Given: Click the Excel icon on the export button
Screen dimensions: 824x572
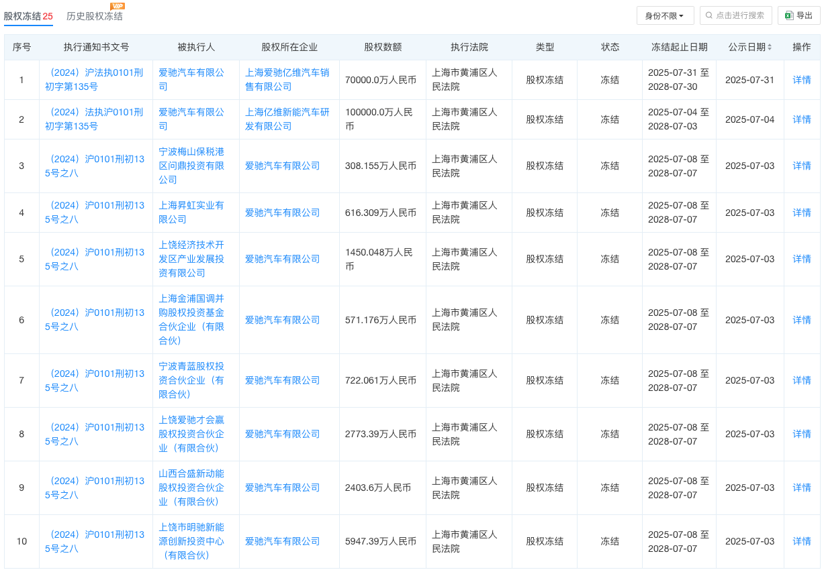Looking at the screenshot, I should tap(789, 15).
